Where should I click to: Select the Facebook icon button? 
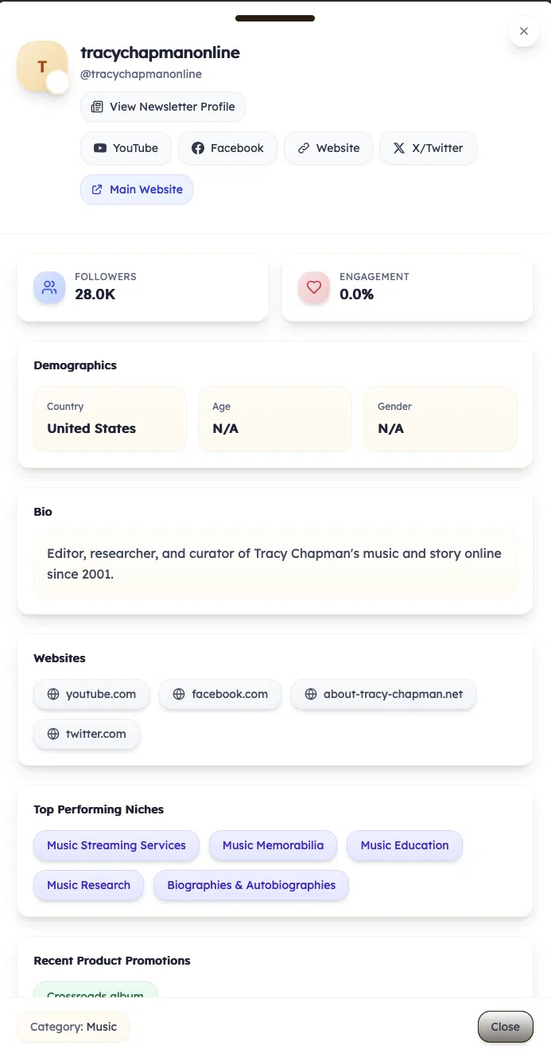199,148
